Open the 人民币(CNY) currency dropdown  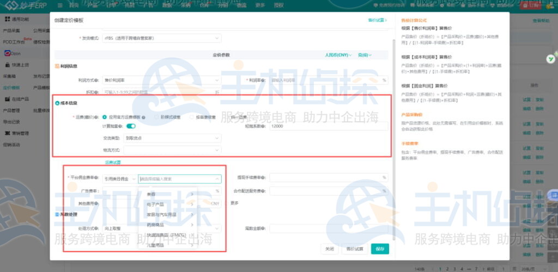point(338,55)
